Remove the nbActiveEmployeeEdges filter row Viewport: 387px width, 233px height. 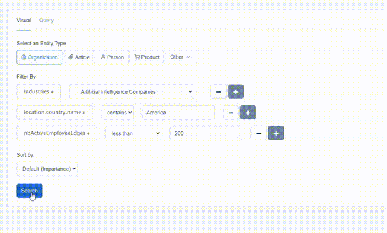coord(259,133)
